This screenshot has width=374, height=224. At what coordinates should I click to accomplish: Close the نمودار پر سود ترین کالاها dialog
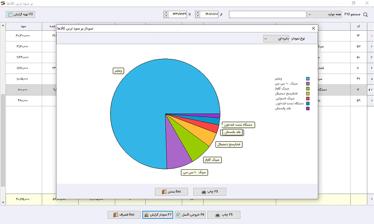(x=314, y=28)
